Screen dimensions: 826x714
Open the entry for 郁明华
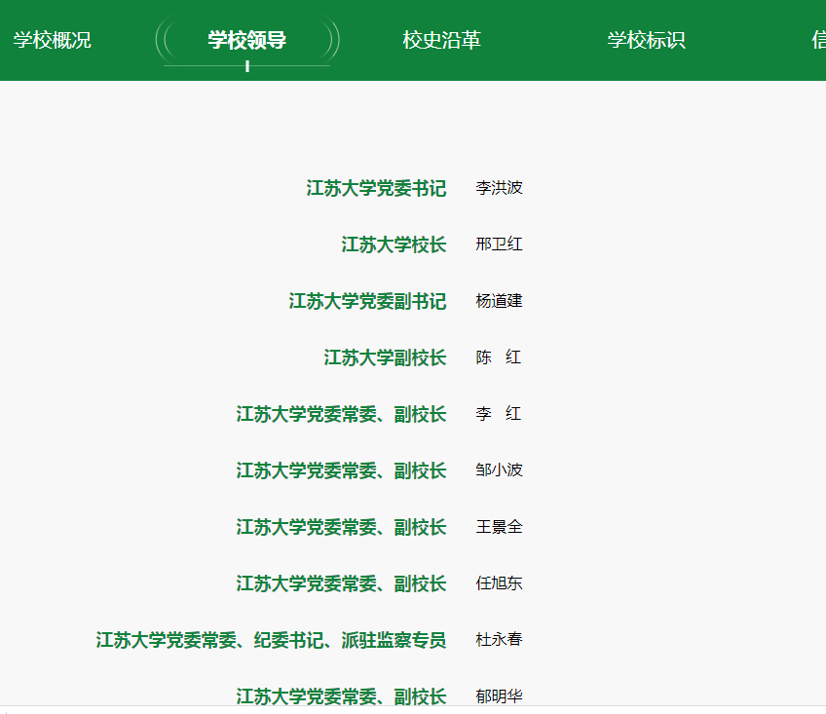[x=499, y=695]
